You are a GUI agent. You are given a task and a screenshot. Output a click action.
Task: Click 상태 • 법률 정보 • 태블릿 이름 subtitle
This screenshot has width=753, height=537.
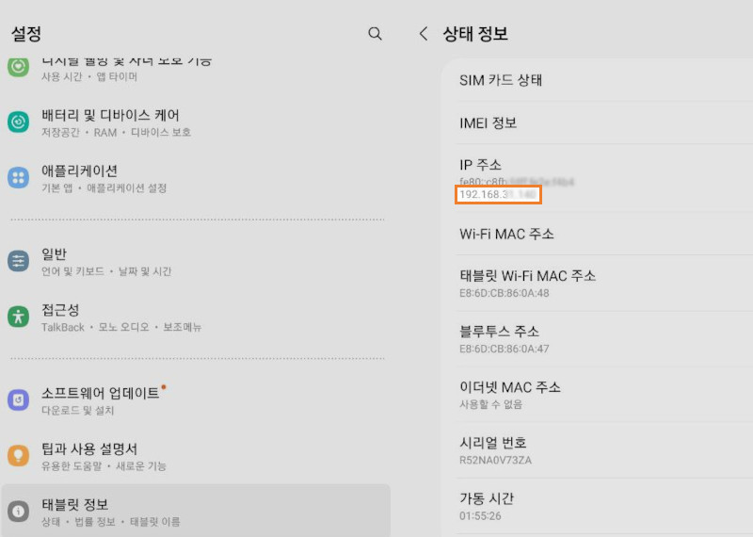[111, 522]
